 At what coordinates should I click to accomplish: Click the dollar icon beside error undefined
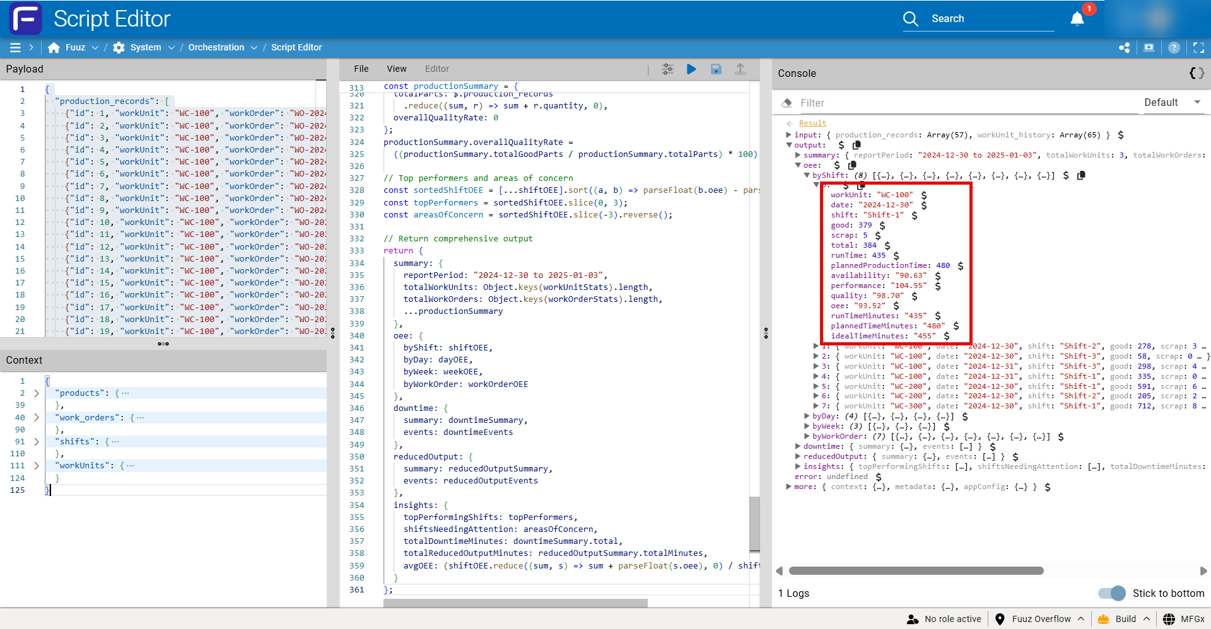(878, 477)
